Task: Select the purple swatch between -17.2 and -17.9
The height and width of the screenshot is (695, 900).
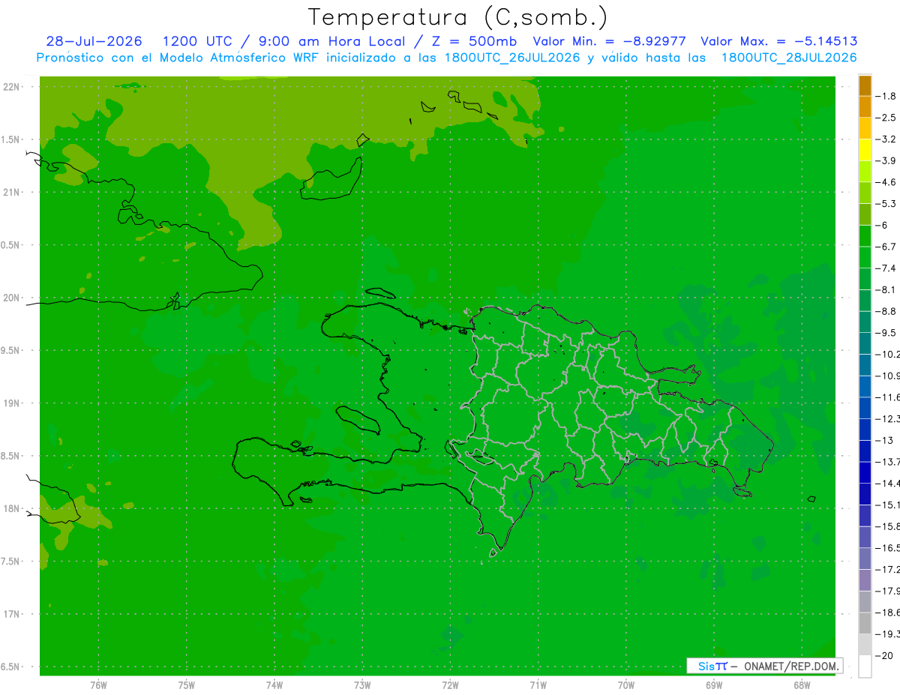Action: pyautogui.click(x=865, y=580)
